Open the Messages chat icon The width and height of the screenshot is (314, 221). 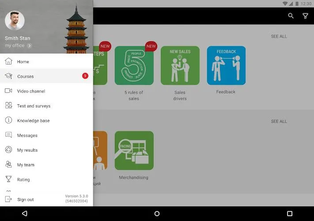(x=8, y=135)
